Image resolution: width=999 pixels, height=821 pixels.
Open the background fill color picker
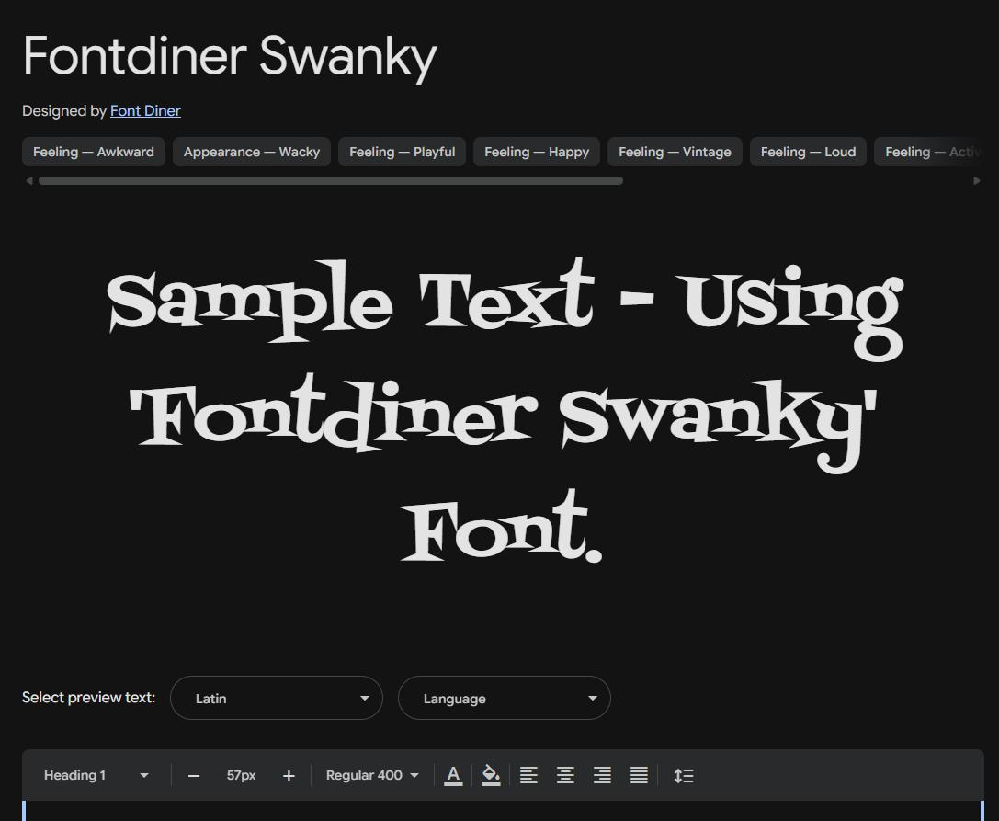click(491, 775)
